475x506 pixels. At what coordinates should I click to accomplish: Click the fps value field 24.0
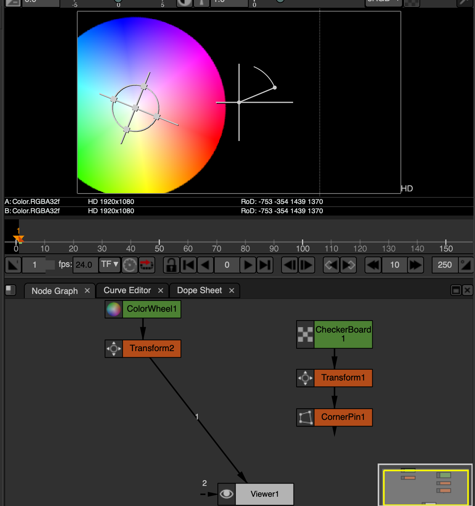85,265
